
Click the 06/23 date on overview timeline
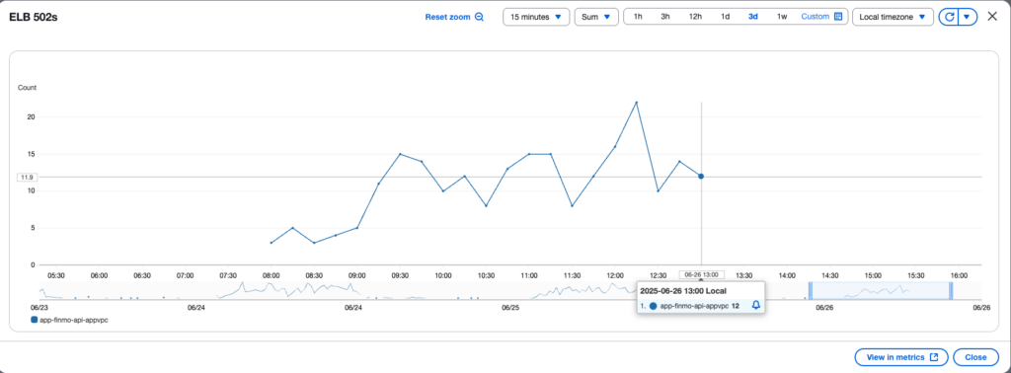coord(39,307)
